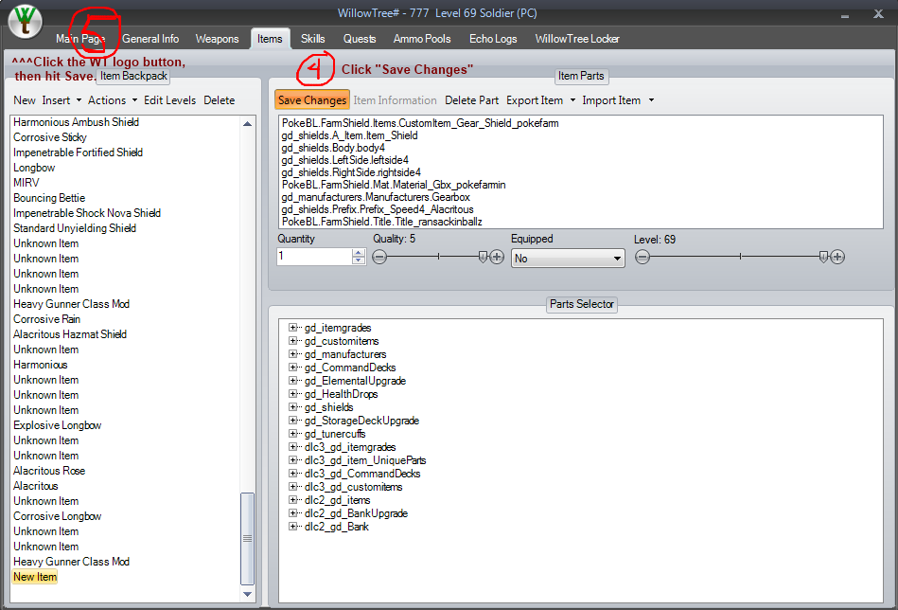Adjust the Quality slider handle
The width and height of the screenshot is (898, 610).
pos(483,258)
